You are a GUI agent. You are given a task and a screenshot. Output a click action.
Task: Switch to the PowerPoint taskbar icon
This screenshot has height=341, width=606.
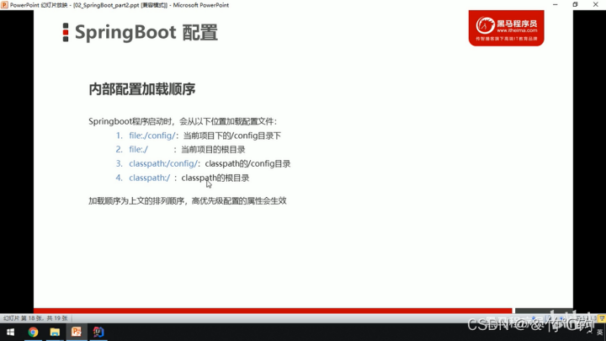pos(76,332)
